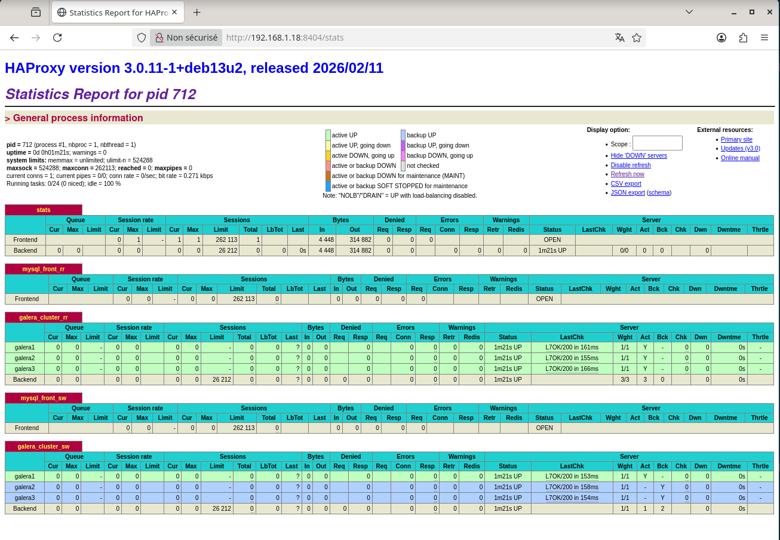The height and width of the screenshot is (540, 780).
Task: Maximize the Firefox window
Action: point(752,12)
